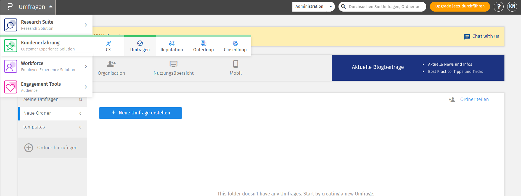521x196 pixels.
Task: Open the Closedloop product icon
Action: 235,43
